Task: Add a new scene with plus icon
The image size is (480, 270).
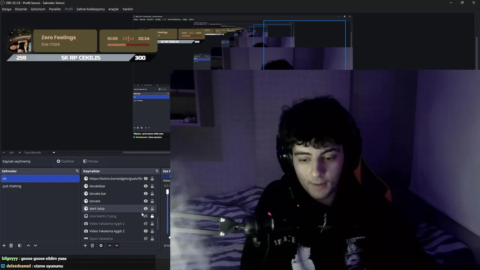Action: tap(4, 246)
